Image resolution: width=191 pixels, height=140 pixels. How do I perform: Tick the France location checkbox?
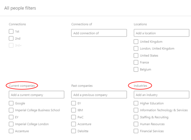click(136, 62)
